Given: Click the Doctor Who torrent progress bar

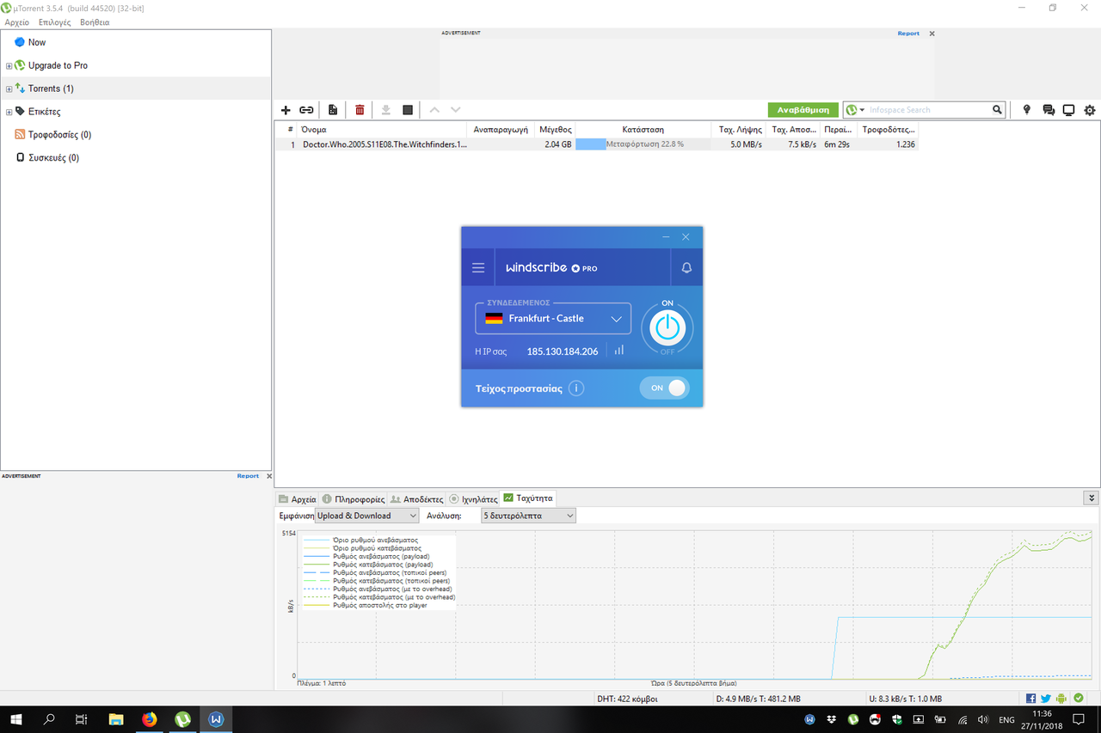Looking at the screenshot, I should click(644, 144).
